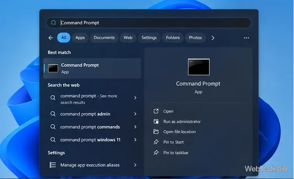Choose Run as administrator

(182, 122)
